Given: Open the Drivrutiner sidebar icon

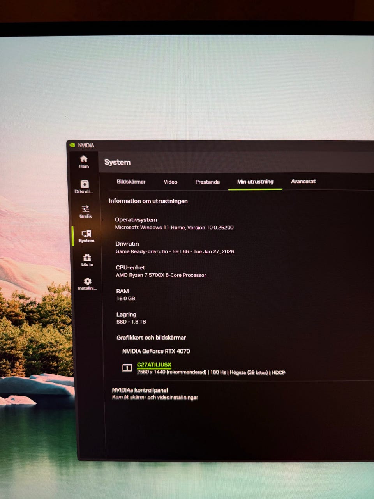Looking at the screenshot, I should [84, 187].
